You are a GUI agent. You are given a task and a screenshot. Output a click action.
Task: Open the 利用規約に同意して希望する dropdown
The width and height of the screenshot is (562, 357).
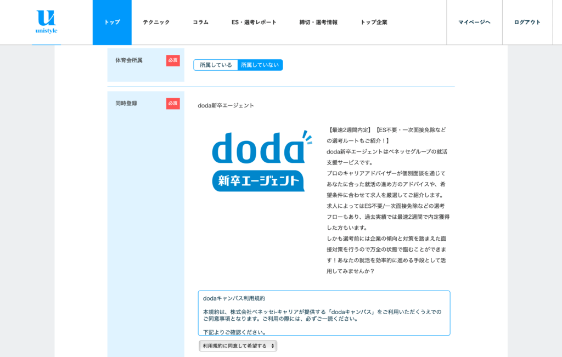(238, 346)
